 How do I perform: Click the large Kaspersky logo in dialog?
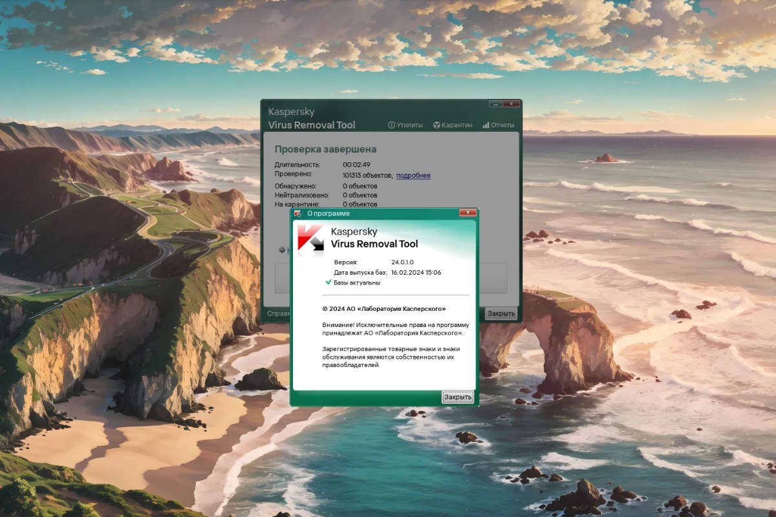point(310,238)
